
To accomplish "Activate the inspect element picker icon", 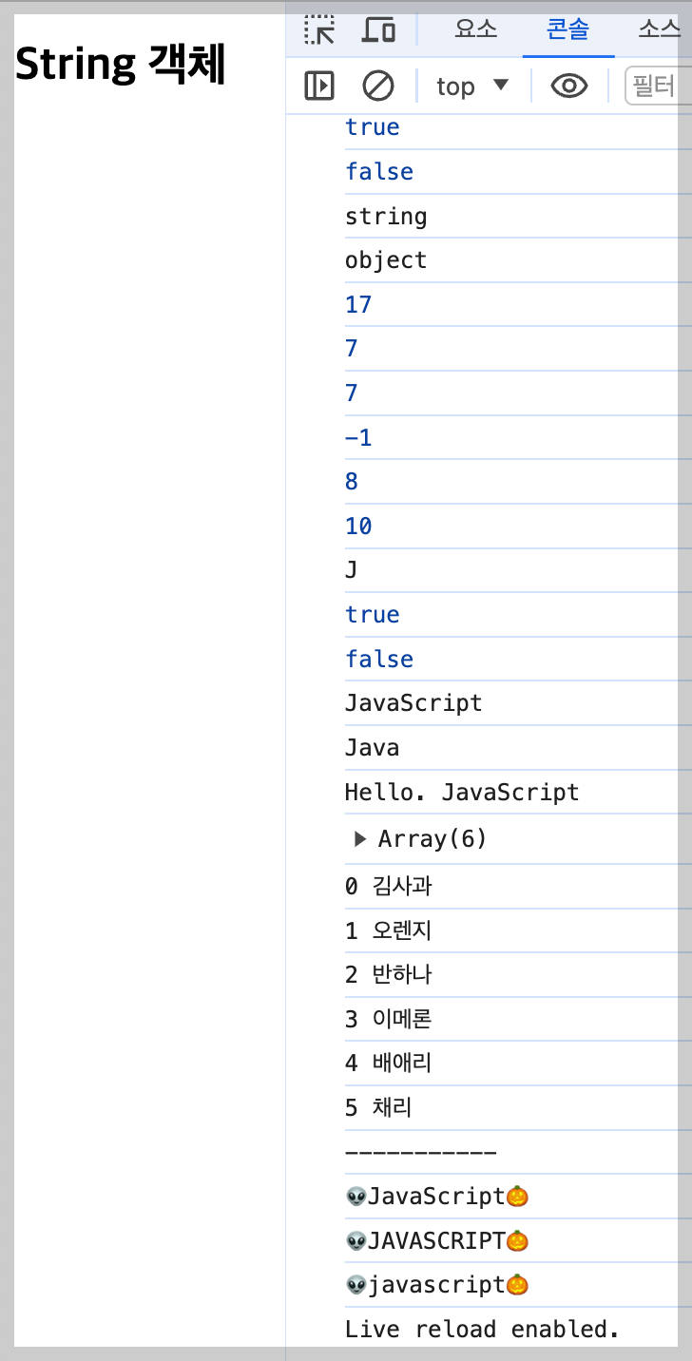I will coord(319,30).
